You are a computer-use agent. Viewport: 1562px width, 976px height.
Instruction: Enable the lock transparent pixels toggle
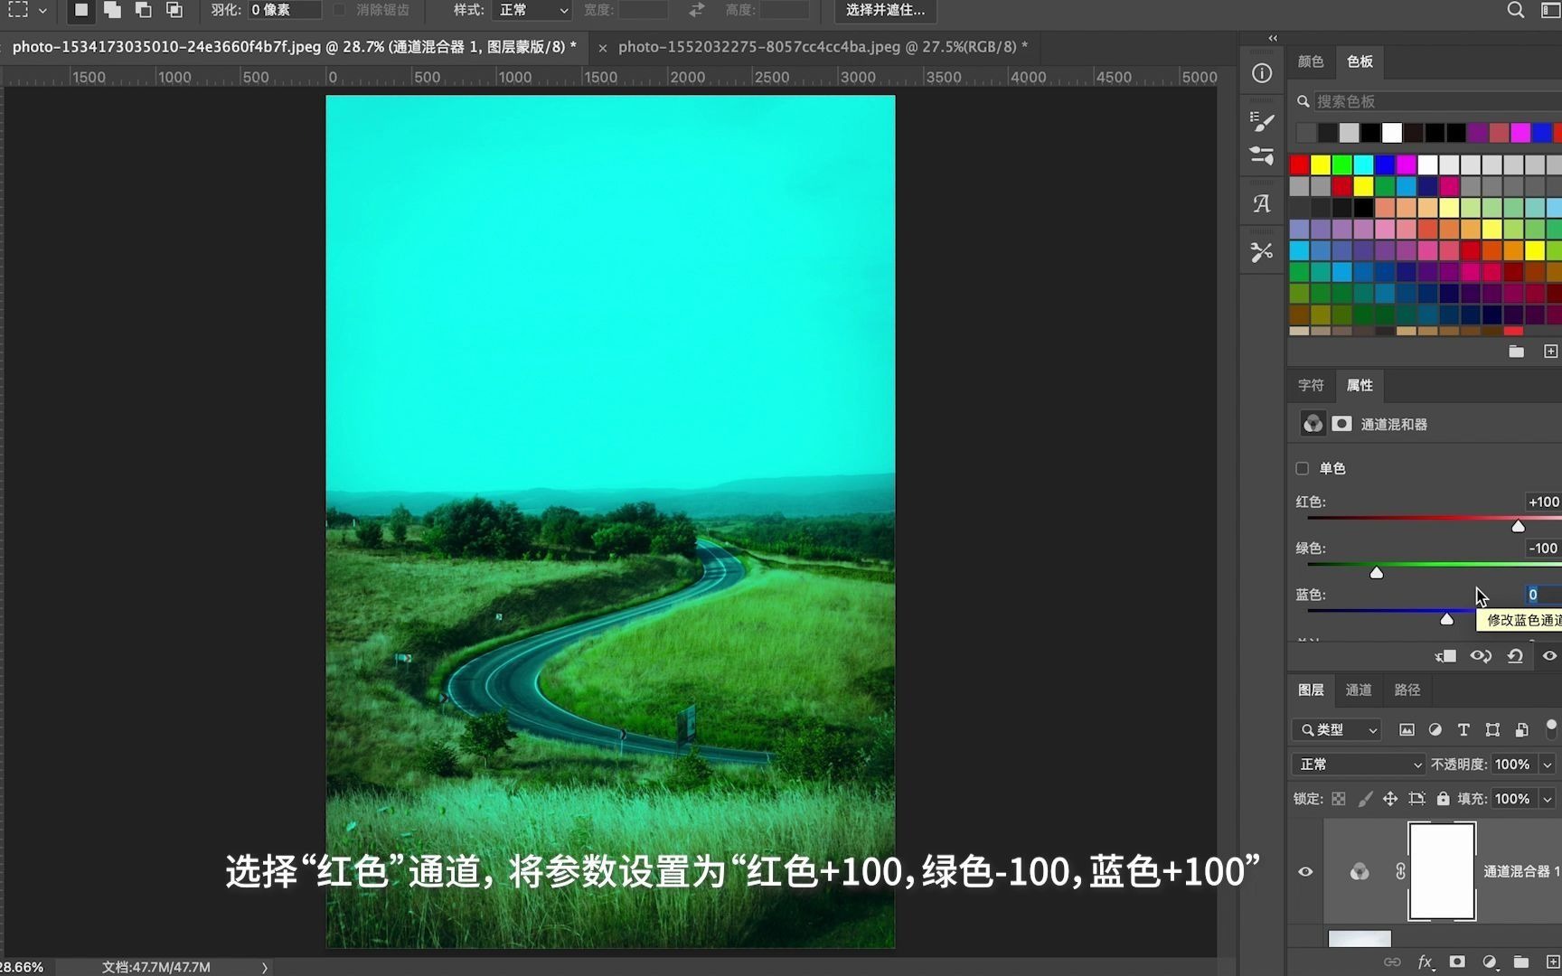point(1338,798)
